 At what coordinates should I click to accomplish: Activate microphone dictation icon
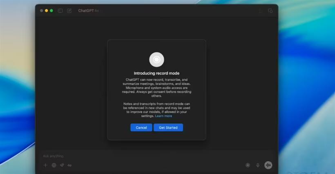(258, 165)
